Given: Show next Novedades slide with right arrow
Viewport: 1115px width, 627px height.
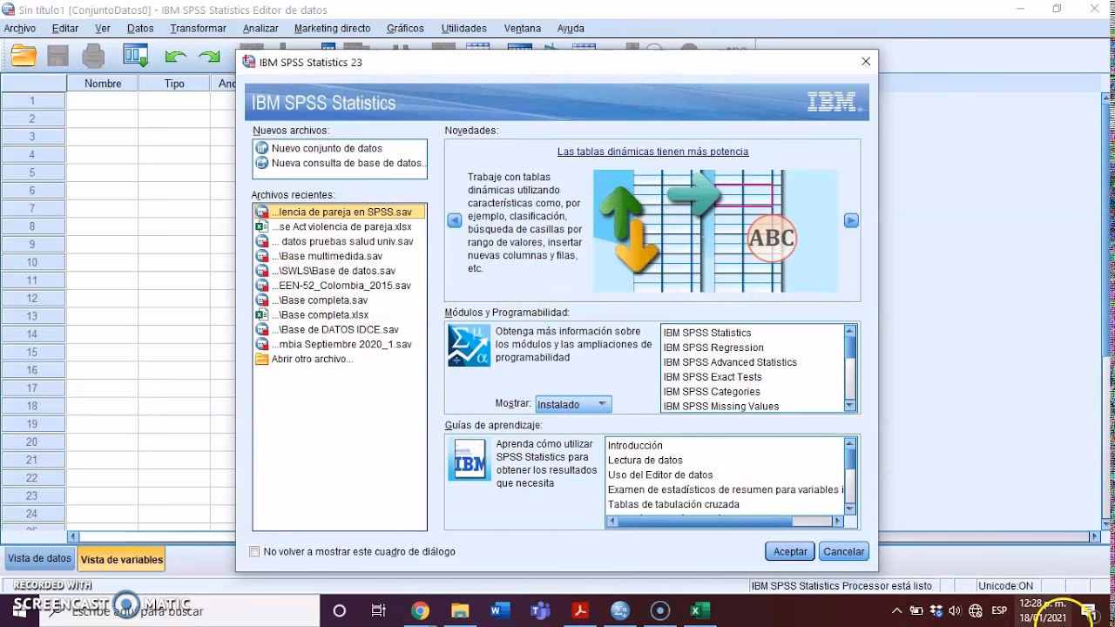Looking at the screenshot, I should point(852,221).
